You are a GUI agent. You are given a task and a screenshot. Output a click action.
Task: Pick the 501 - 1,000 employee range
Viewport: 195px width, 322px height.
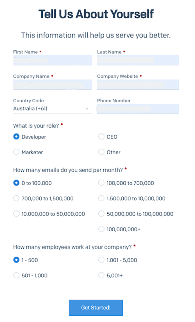16,275
